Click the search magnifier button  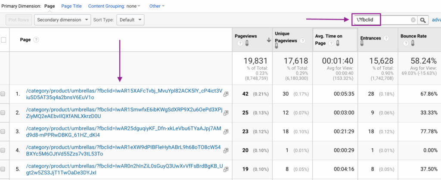(x=423, y=20)
